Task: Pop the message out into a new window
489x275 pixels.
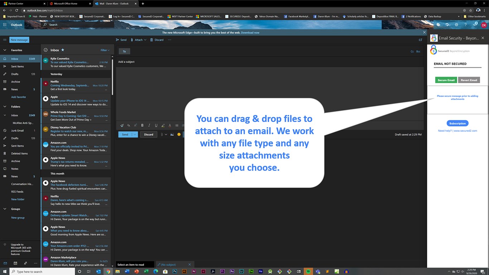Action: point(420,40)
